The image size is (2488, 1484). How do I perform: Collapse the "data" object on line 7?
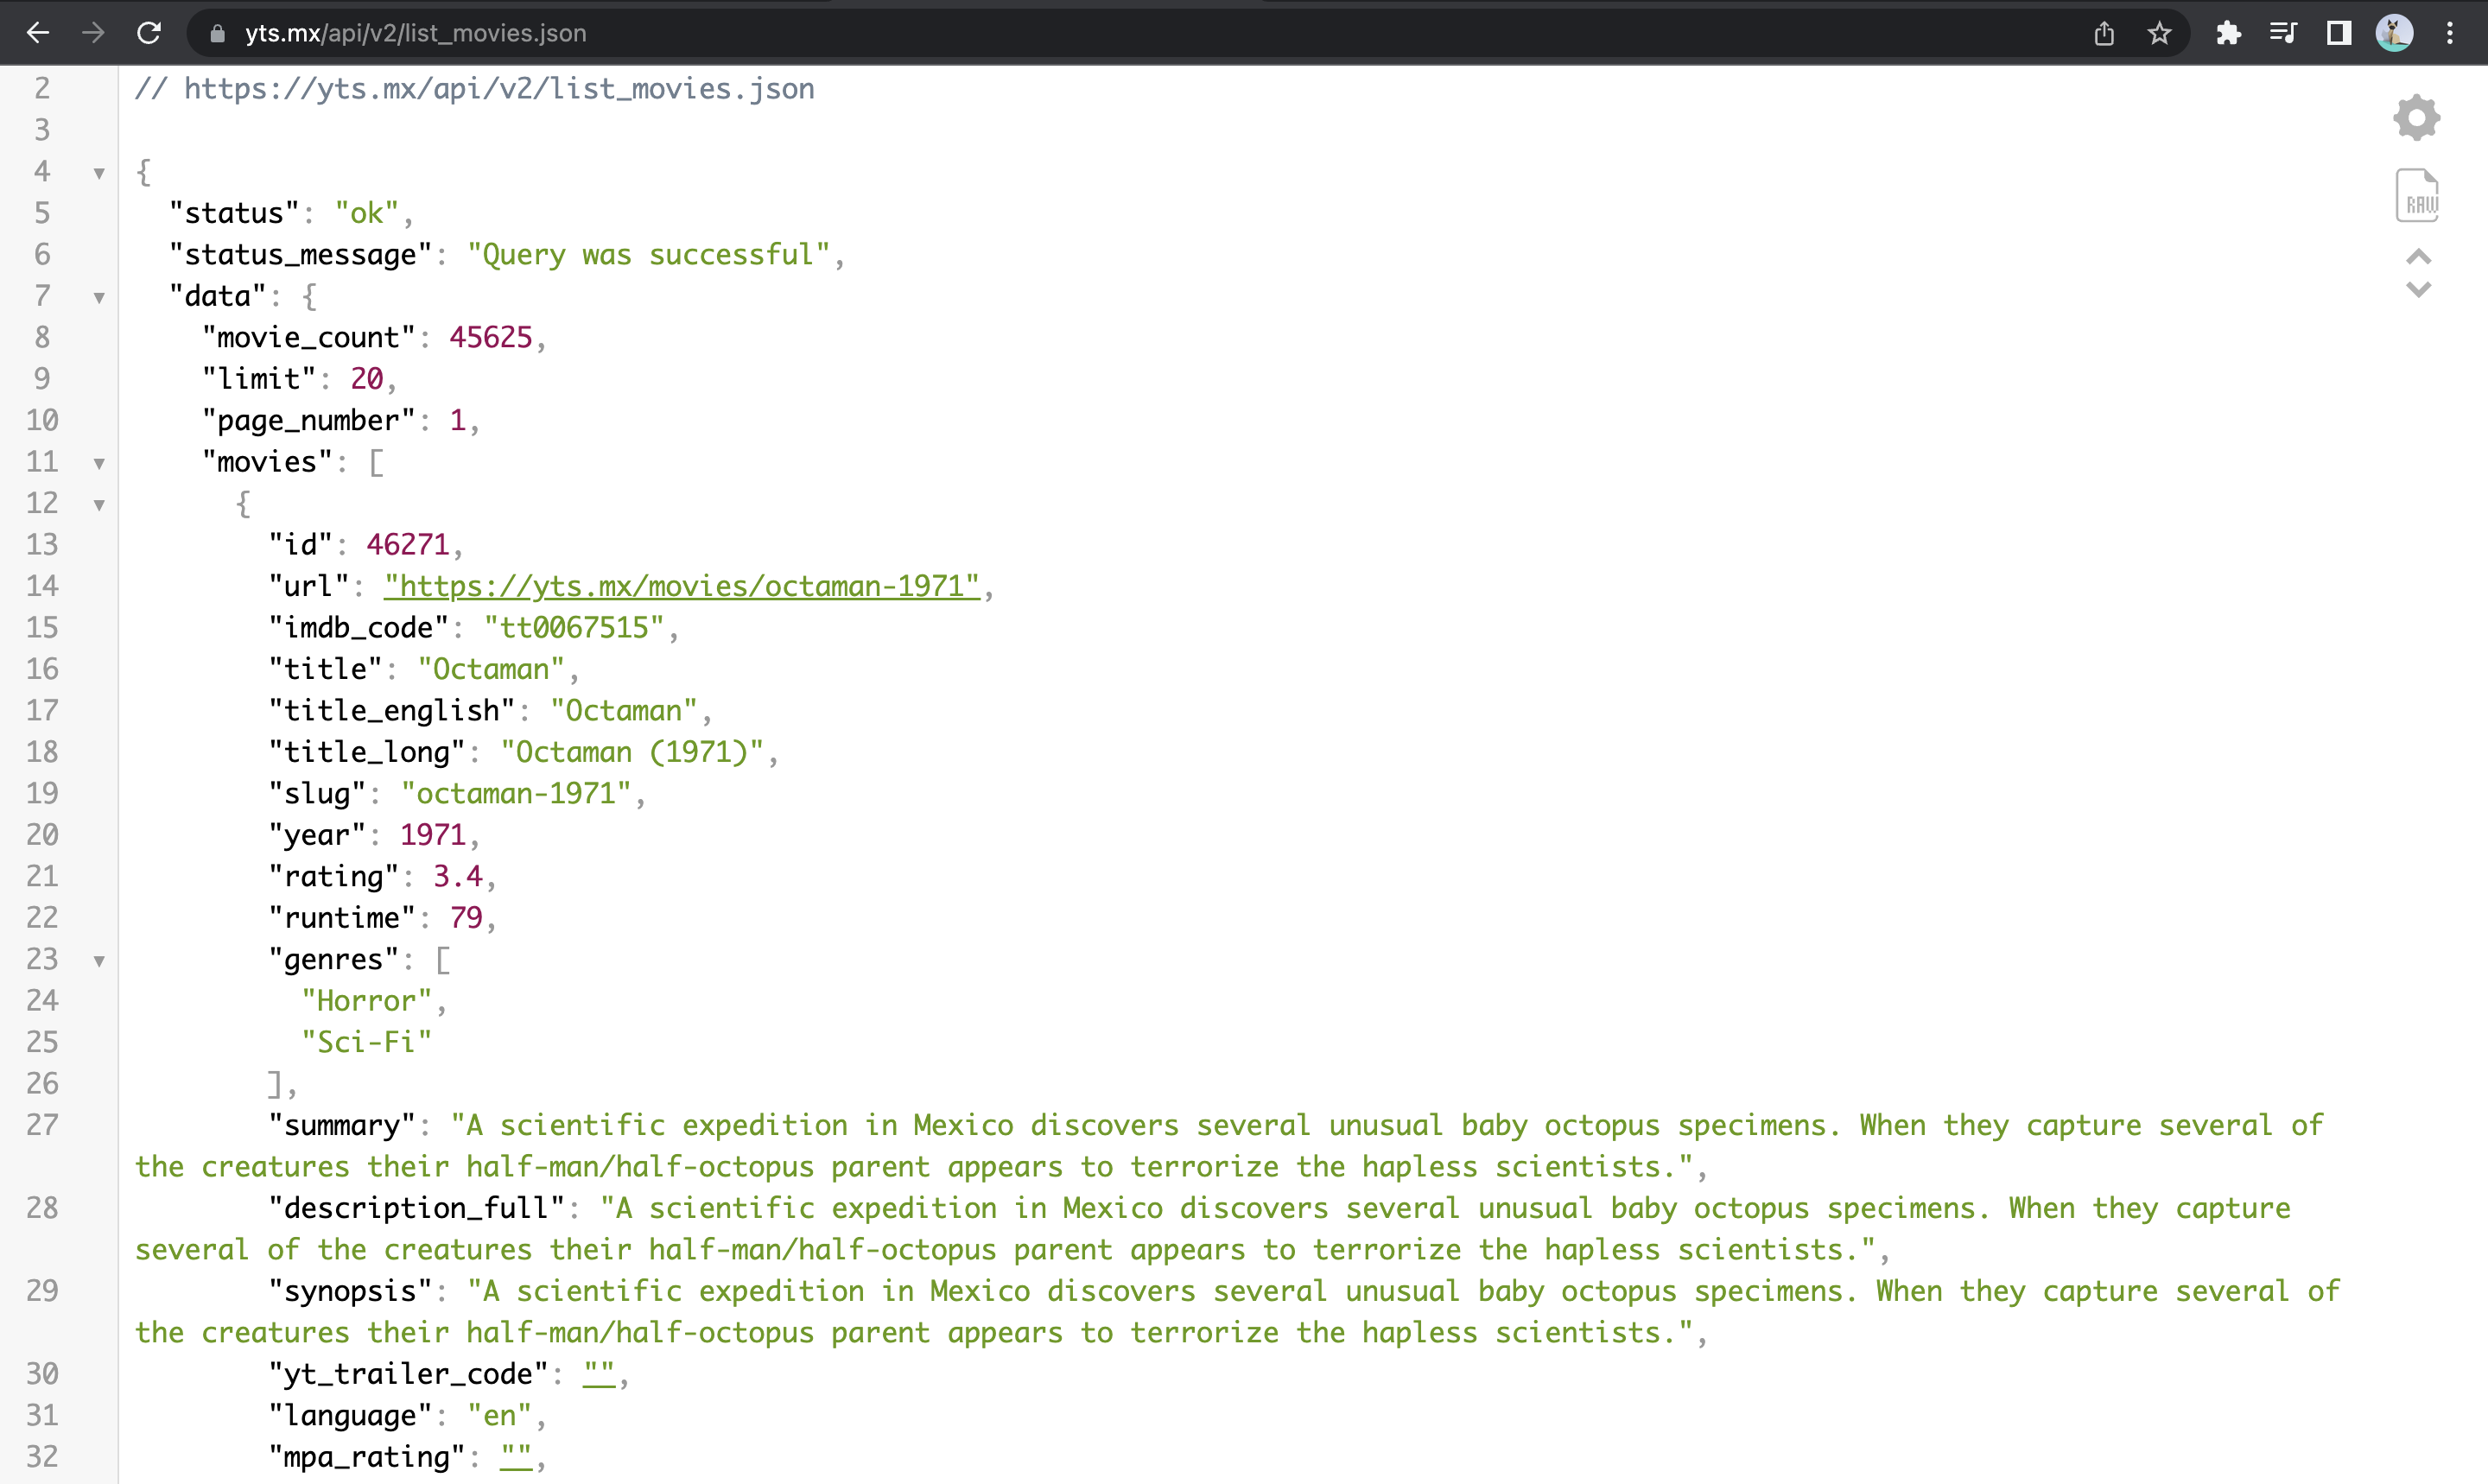click(99, 297)
